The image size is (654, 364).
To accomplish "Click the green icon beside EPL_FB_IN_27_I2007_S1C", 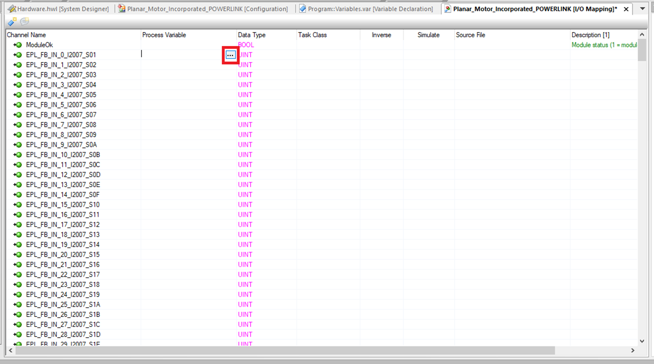I will (x=18, y=325).
